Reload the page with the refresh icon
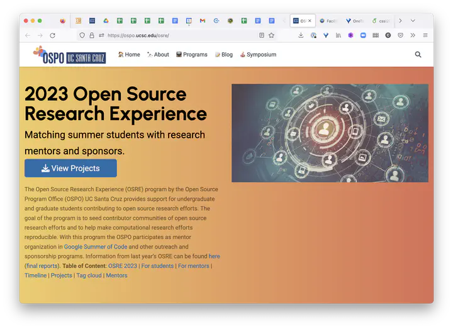The image size is (453, 329). 52,36
